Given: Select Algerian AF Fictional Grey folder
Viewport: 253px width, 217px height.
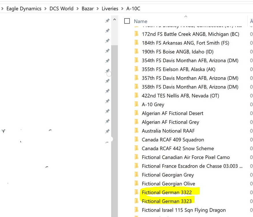Looking at the screenshot, I should 170,122.
